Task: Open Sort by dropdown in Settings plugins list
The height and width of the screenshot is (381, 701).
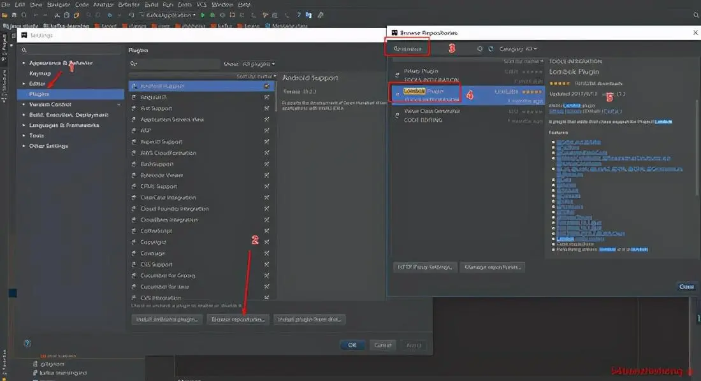Action: tap(256, 76)
